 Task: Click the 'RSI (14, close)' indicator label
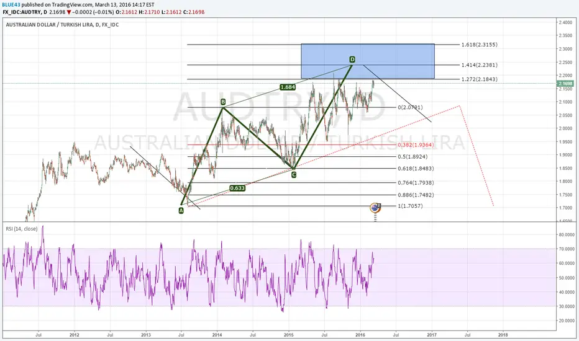point(21,229)
